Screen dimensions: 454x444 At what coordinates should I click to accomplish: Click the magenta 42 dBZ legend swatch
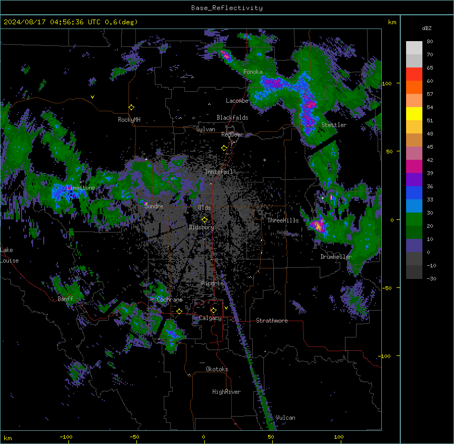414,166
